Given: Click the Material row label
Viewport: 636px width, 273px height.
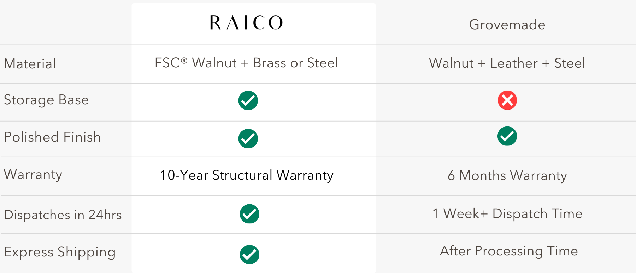Looking at the screenshot, I should pos(30,64).
